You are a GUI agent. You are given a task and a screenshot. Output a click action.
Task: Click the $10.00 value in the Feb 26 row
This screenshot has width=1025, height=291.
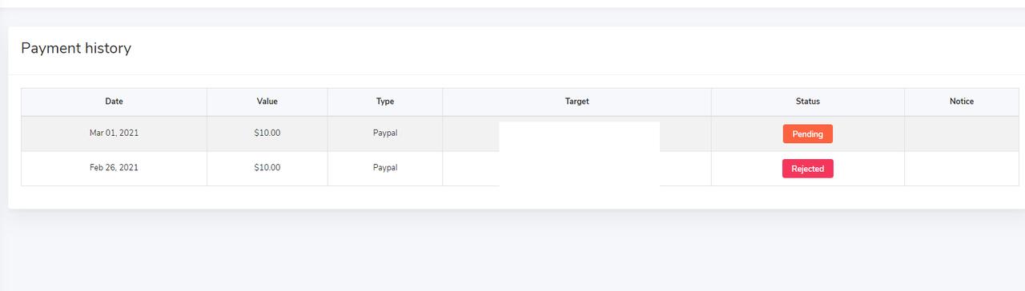tap(267, 168)
